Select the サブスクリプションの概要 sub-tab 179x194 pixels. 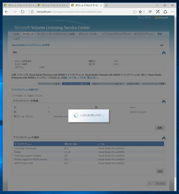pos(154,84)
